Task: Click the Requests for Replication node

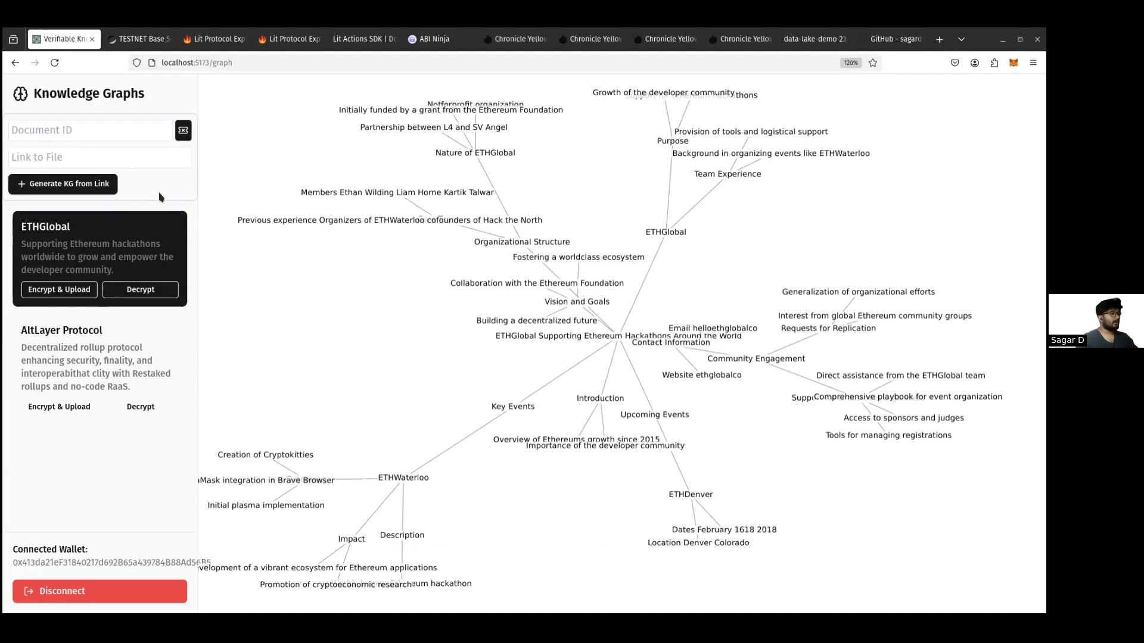Action: click(828, 328)
